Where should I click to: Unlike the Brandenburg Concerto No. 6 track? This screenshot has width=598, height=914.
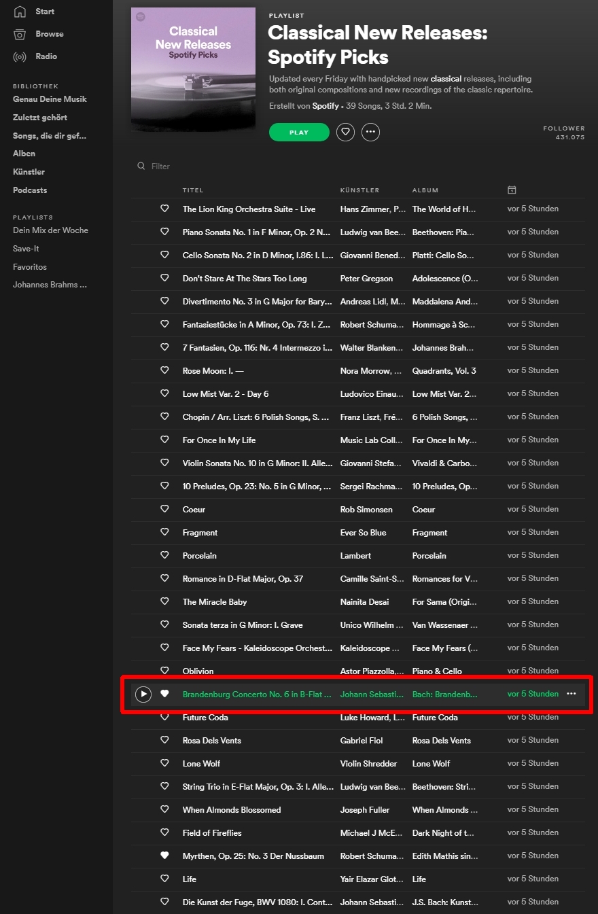[x=164, y=694]
